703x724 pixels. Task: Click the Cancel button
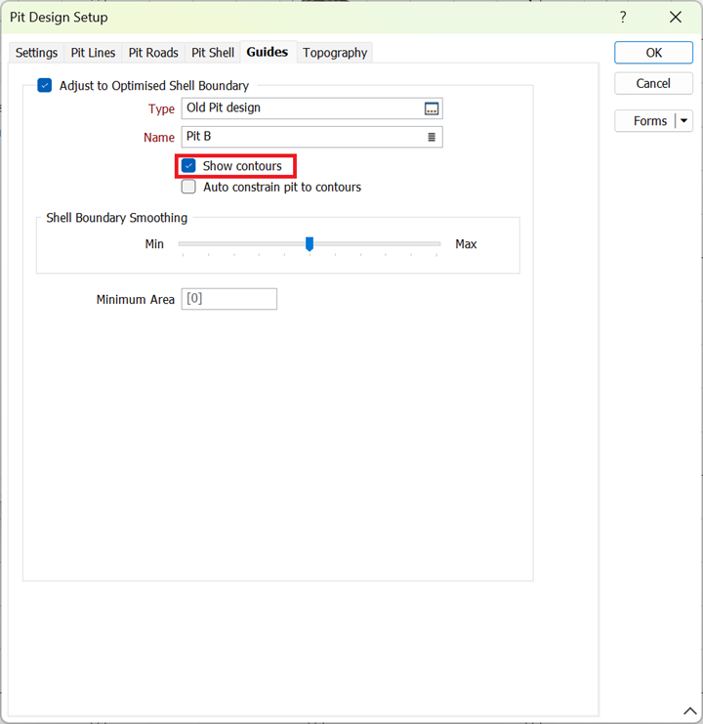653,84
